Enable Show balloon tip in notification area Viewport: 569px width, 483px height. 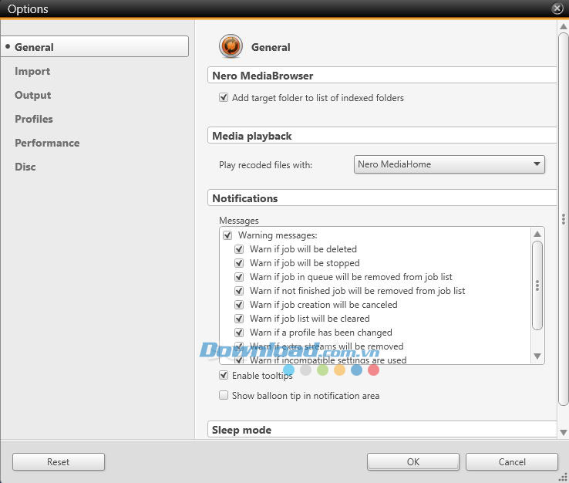tap(224, 395)
